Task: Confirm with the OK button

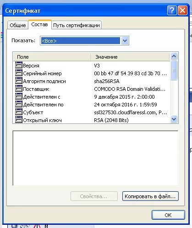Action: (x=168, y=215)
